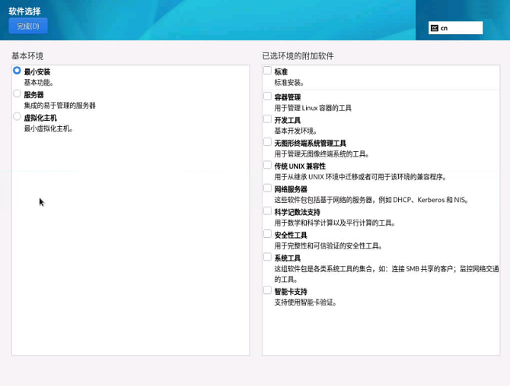Enable the 安全性工具 checkbox

(267, 235)
